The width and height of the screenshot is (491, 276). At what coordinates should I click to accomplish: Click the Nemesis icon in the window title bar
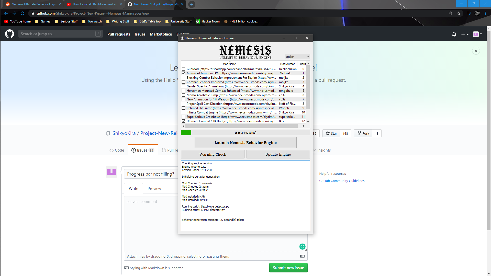click(182, 38)
